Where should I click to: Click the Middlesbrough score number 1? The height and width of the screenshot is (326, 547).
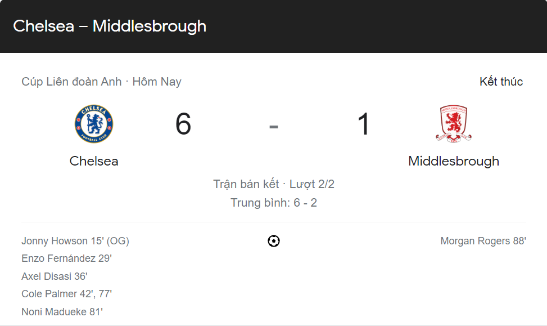[x=364, y=124]
